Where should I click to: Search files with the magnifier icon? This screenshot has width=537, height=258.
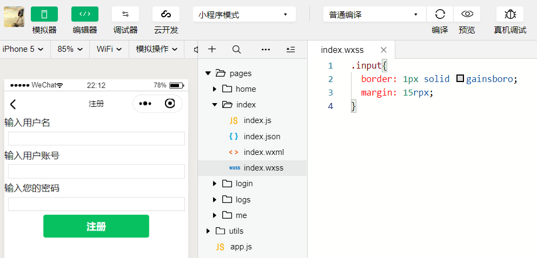(236, 49)
